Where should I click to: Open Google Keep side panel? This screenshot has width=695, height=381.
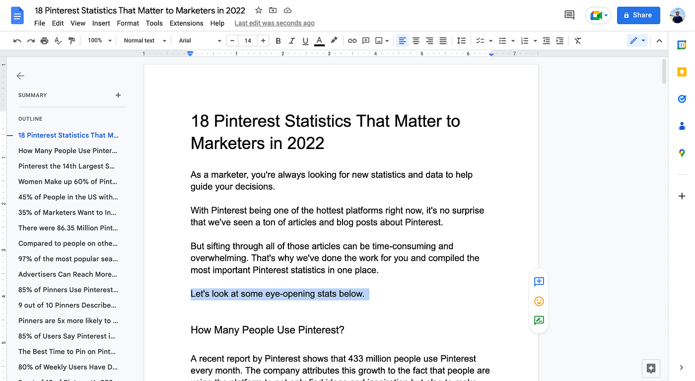[682, 72]
